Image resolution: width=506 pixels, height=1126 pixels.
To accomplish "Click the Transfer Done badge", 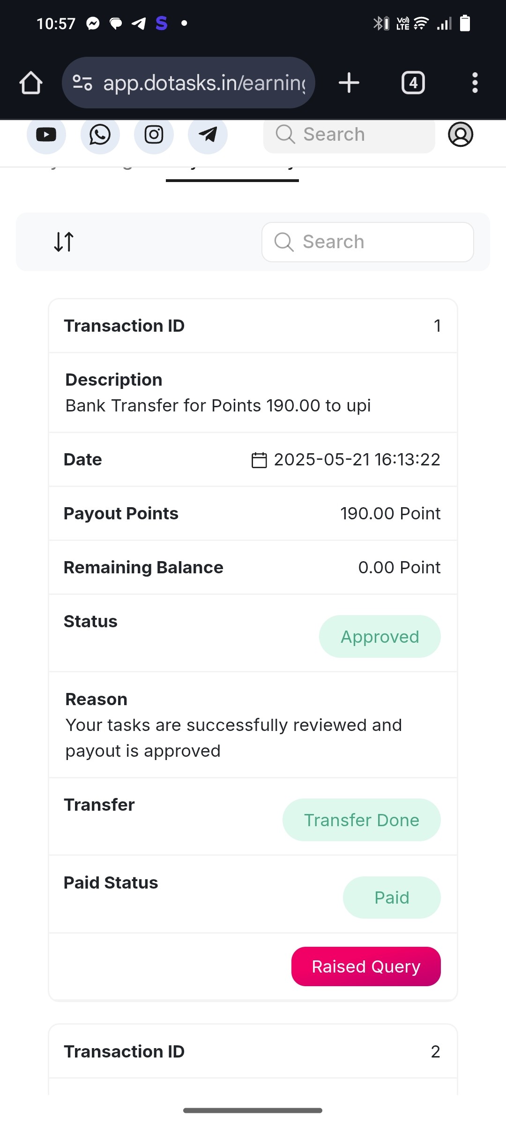I will [x=362, y=820].
